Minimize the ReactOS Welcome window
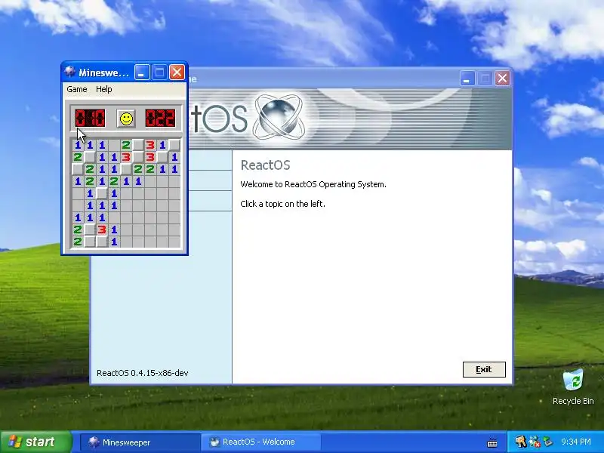 [467, 79]
